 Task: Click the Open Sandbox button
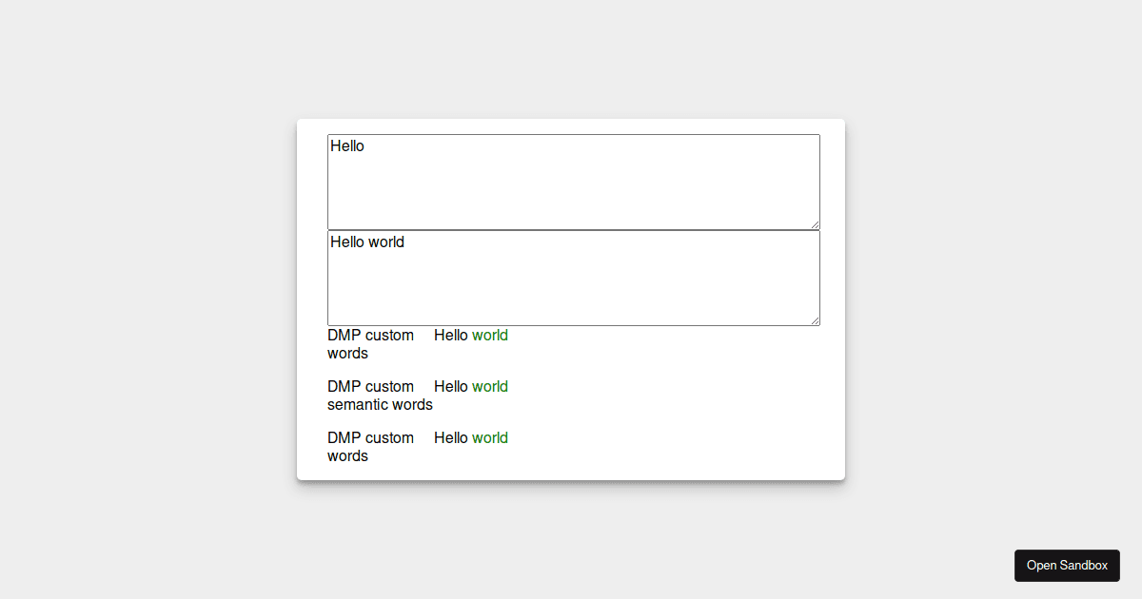(x=1067, y=566)
